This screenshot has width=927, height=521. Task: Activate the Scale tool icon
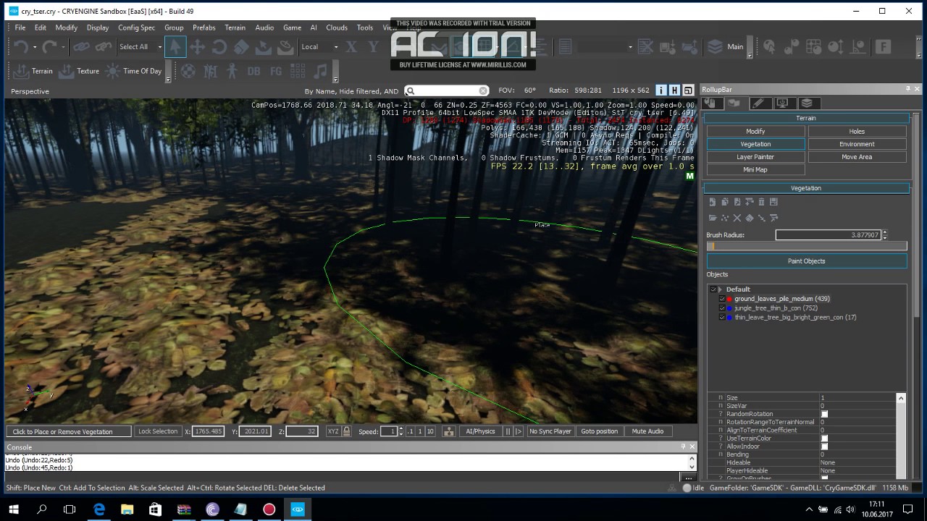[x=241, y=47]
